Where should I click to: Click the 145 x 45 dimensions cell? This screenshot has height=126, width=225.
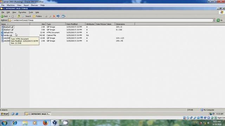[120, 41]
